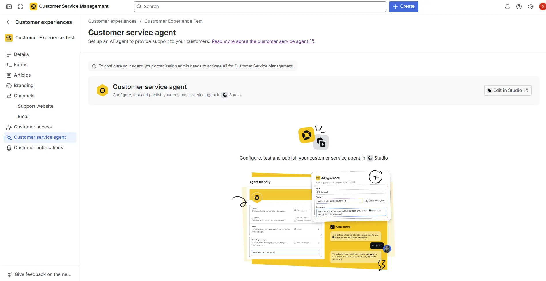Navigate to Branding settings
Screen dimensions: 546x281
coord(24,86)
